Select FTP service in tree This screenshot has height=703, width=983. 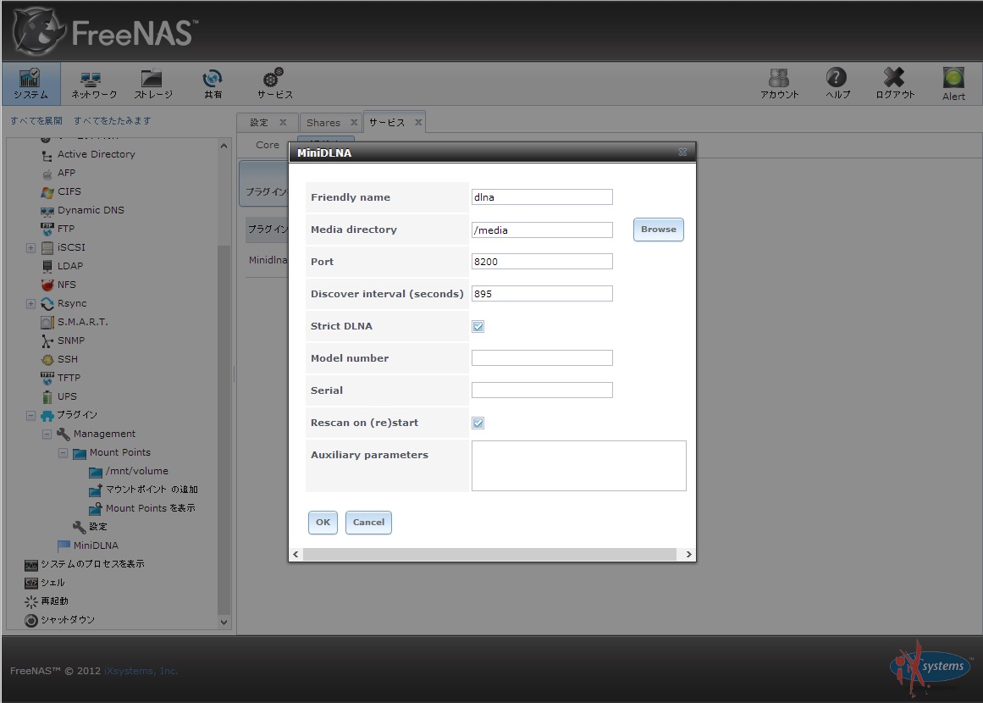point(66,229)
